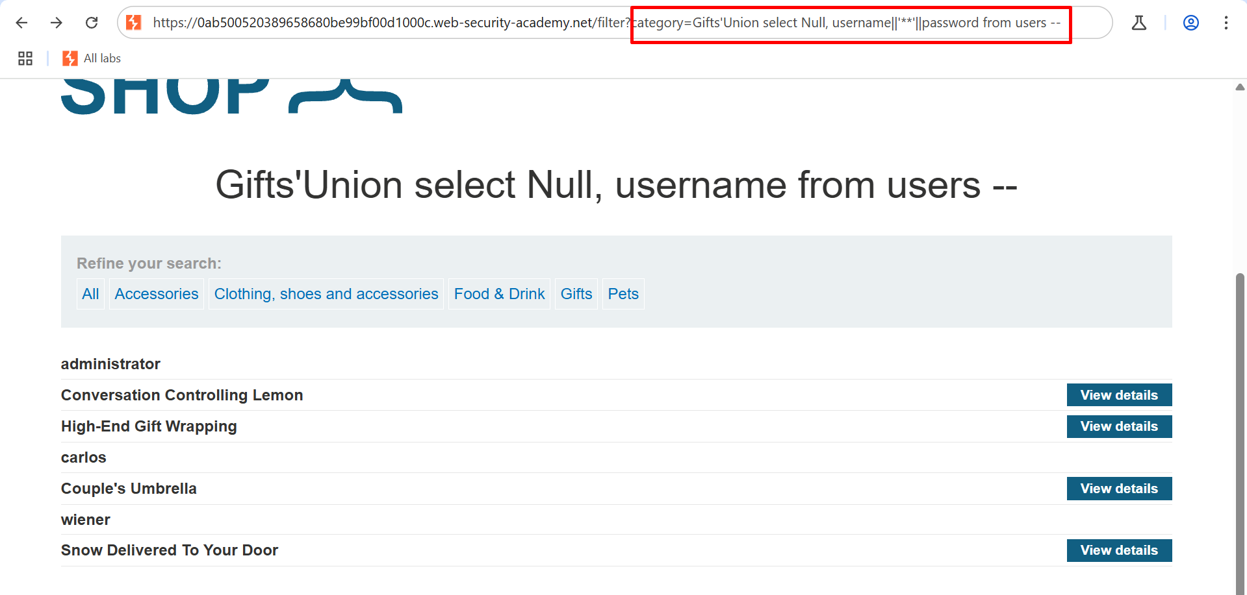Click the Shop logo at top
The height and width of the screenshot is (595, 1247).
231,97
